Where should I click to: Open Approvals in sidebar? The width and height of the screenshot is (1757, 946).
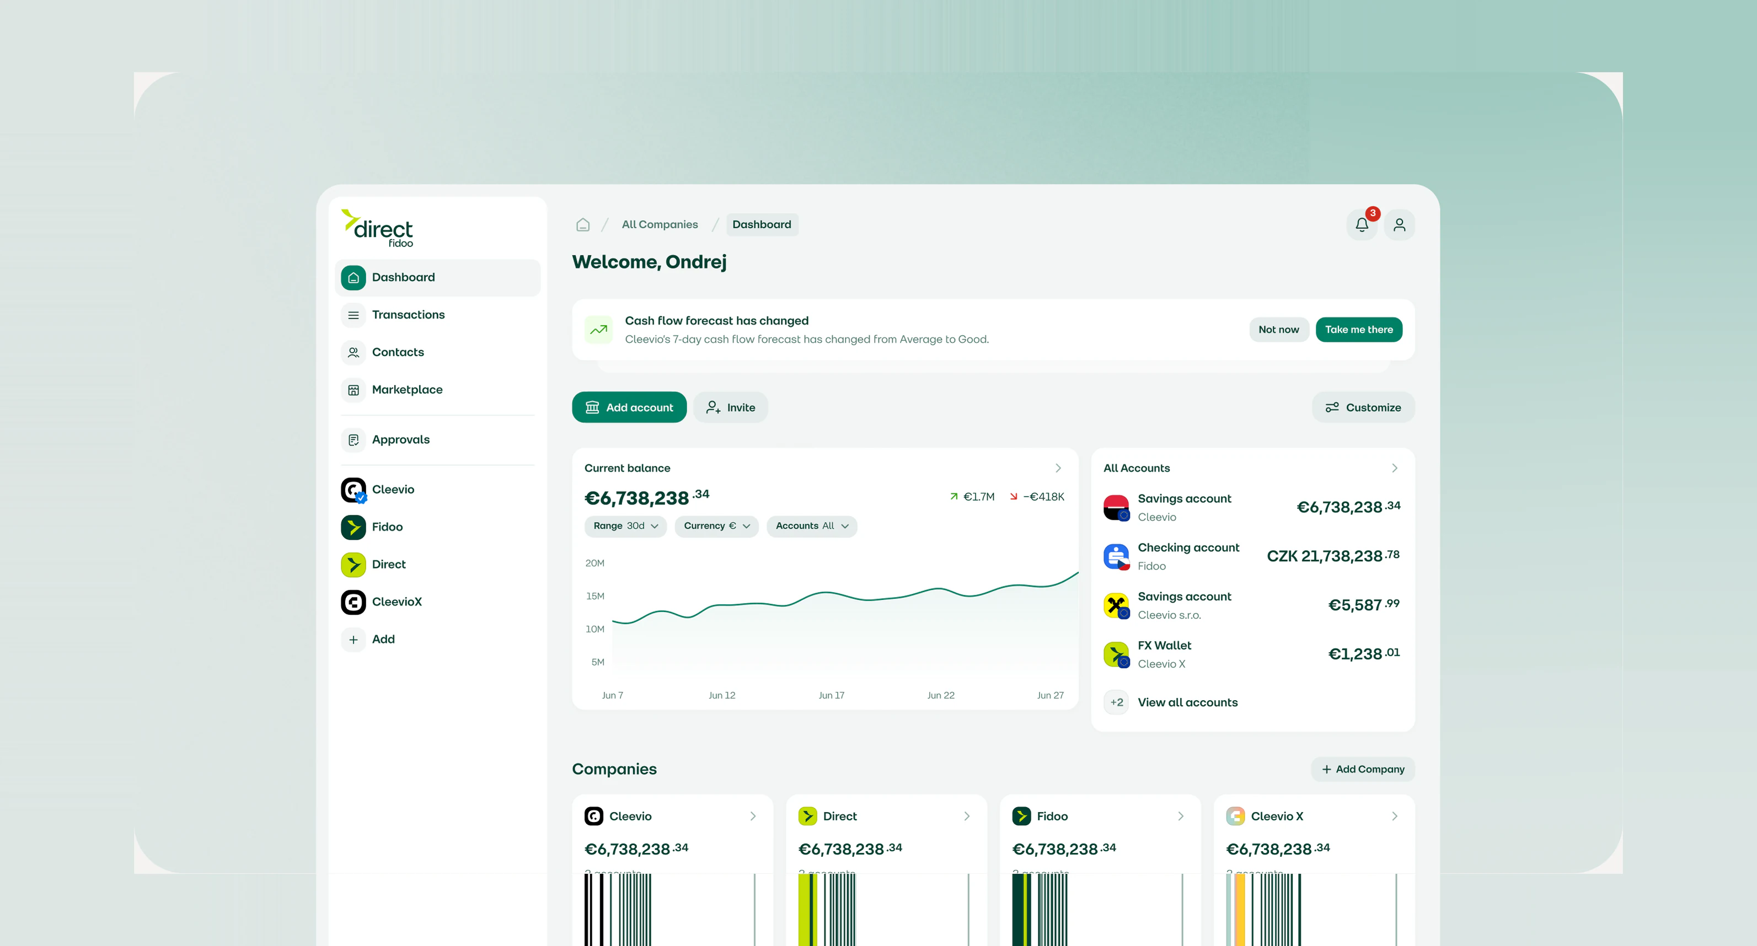(x=438, y=440)
